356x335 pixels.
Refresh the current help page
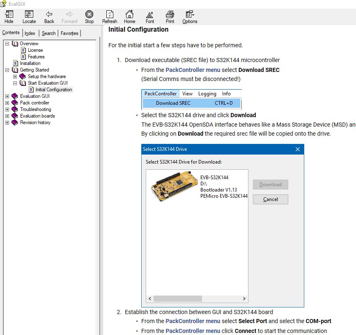point(110,17)
